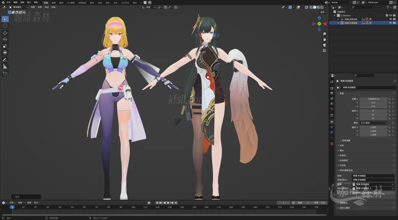The height and width of the screenshot is (220, 398).
Task: Click the add workspace plus button
Action: (x=141, y=3)
